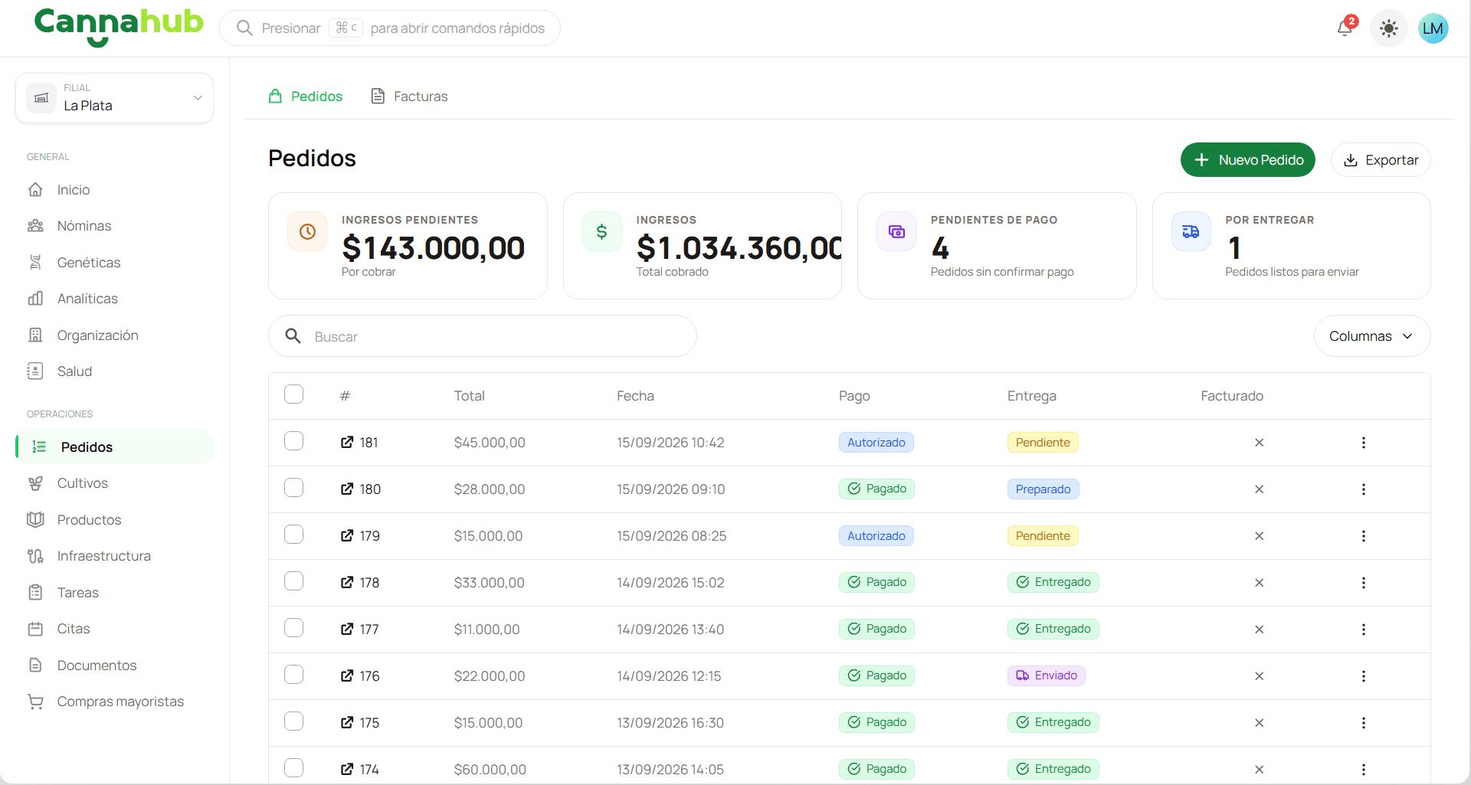Open Citas in the sidebar
The width and height of the screenshot is (1471, 785).
point(114,629)
